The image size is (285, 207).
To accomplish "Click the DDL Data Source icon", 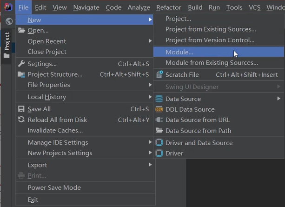I will [x=159, y=109].
